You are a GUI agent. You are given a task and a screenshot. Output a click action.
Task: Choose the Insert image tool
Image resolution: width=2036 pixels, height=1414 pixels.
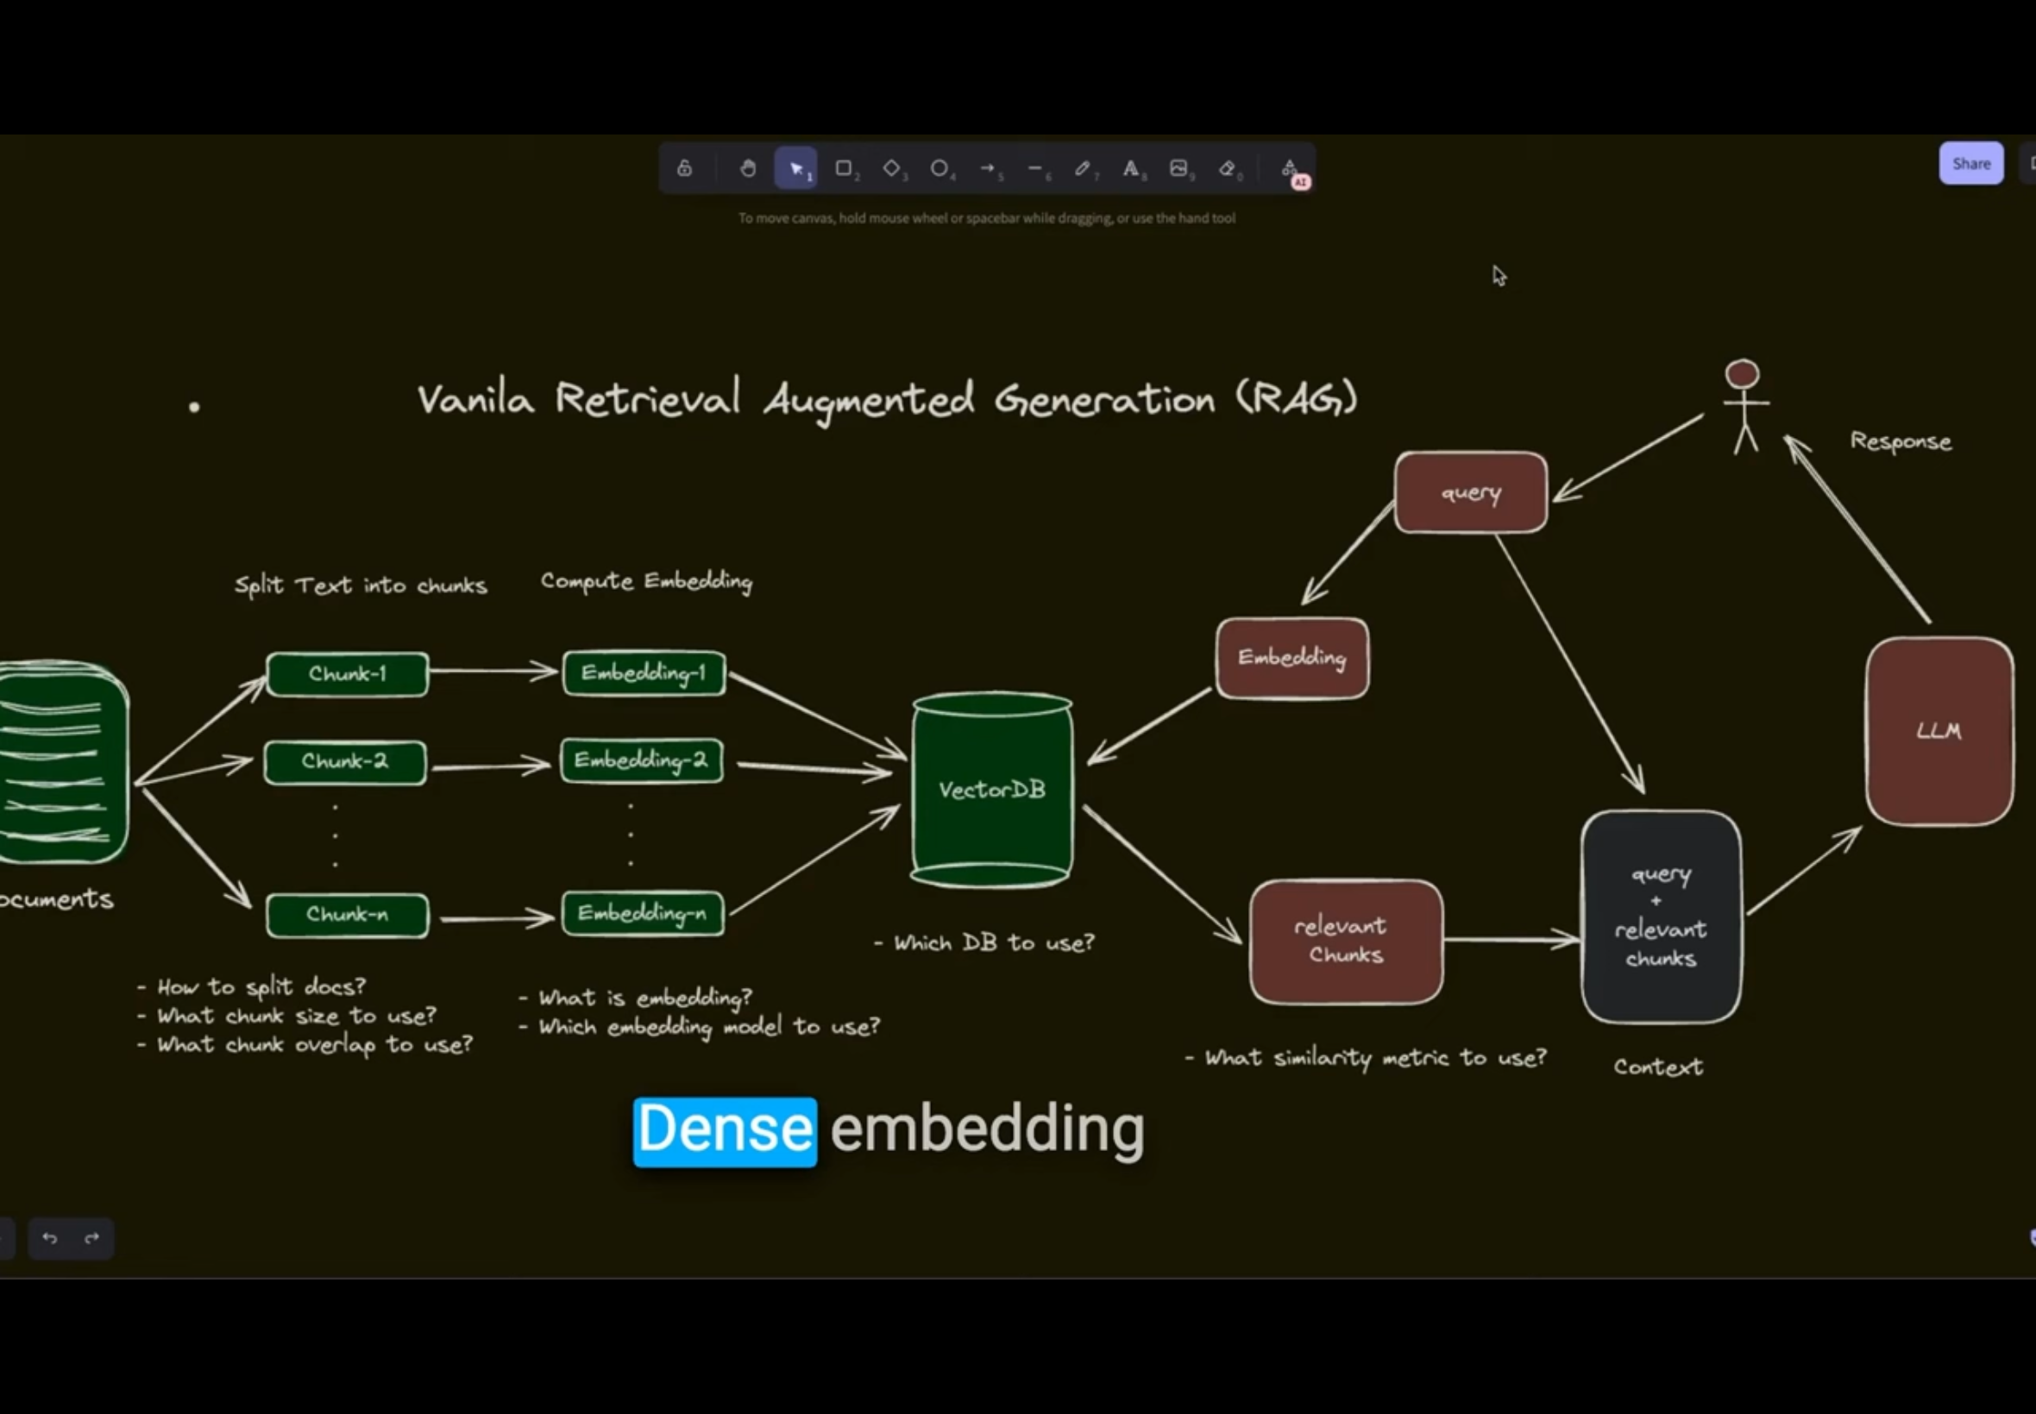point(1178,168)
